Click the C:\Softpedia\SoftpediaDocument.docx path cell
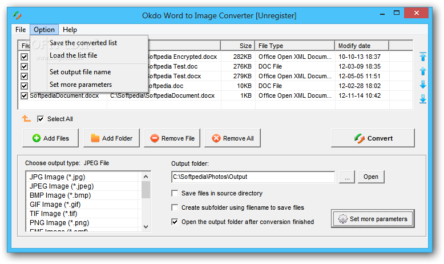 coord(163,95)
